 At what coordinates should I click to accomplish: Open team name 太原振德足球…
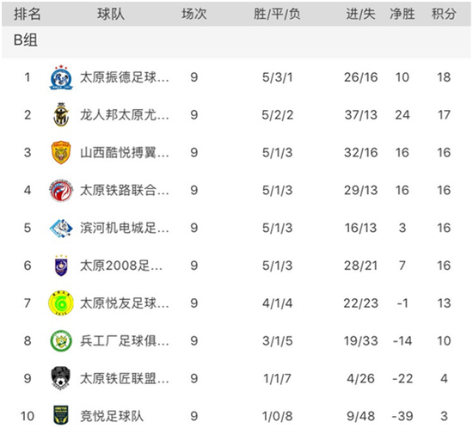125,77
